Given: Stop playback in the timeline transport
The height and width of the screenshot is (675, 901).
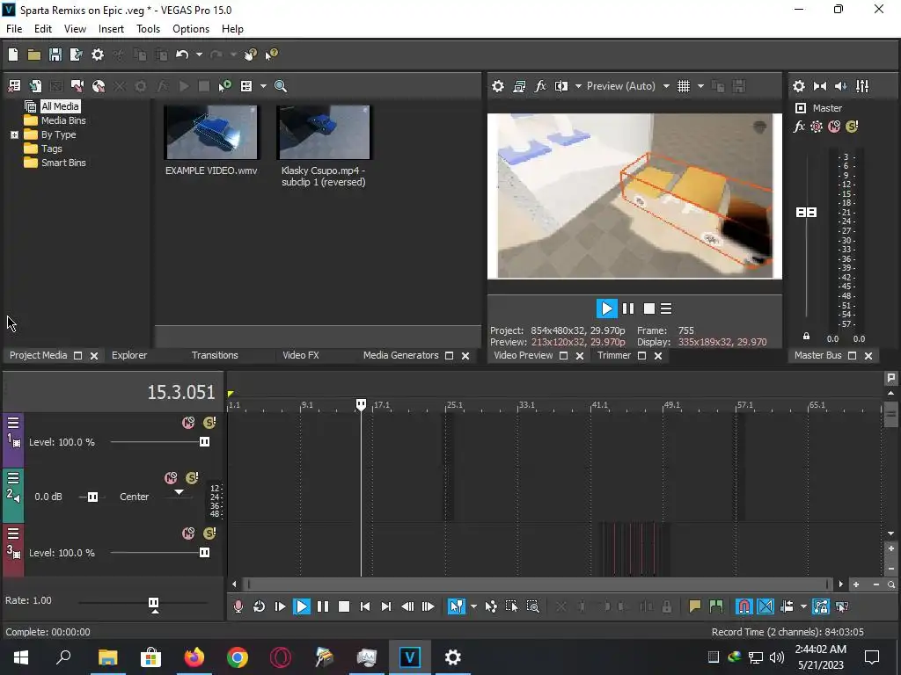Looking at the screenshot, I should [344, 606].
